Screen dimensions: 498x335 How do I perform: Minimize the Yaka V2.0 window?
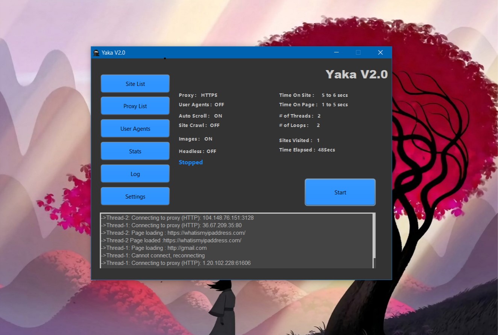click(336, 52)
